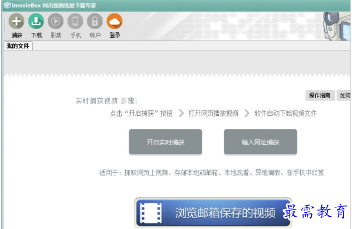Click the step text 点击“开启捕获”按钮
The width and height of the screenshot is (352, 229).
pos(141,113)
